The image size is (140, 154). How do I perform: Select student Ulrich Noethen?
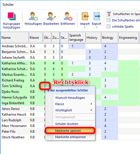tap(13, 137)
